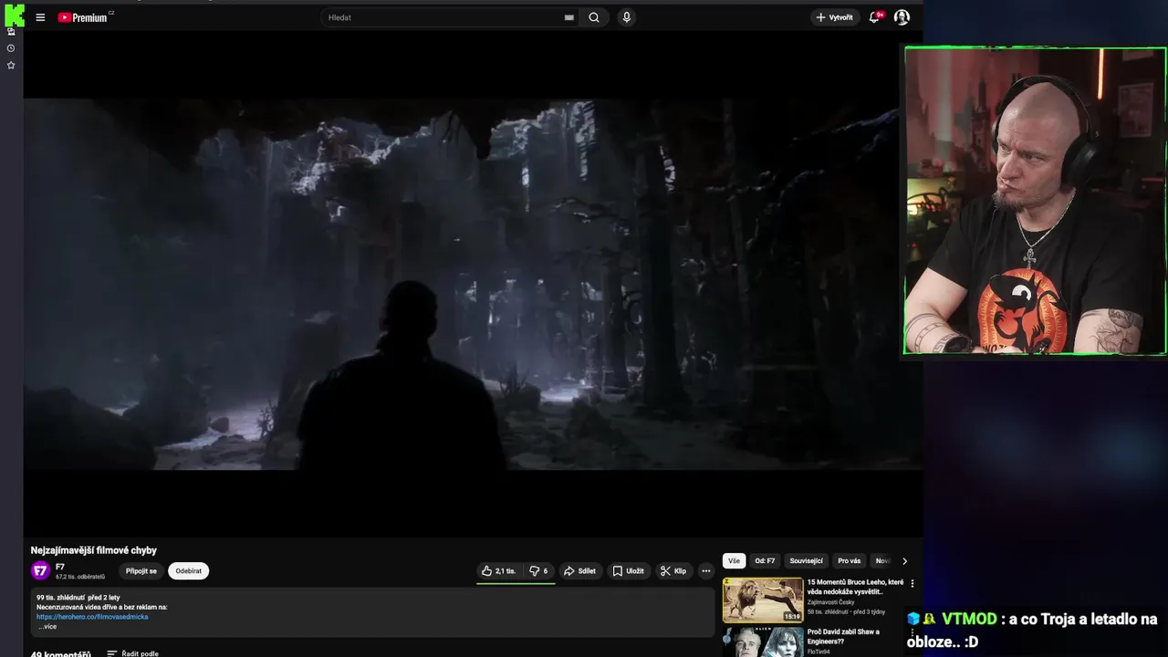
Task: Select the Pro vás filter chip
Action: tap(850, 561)
